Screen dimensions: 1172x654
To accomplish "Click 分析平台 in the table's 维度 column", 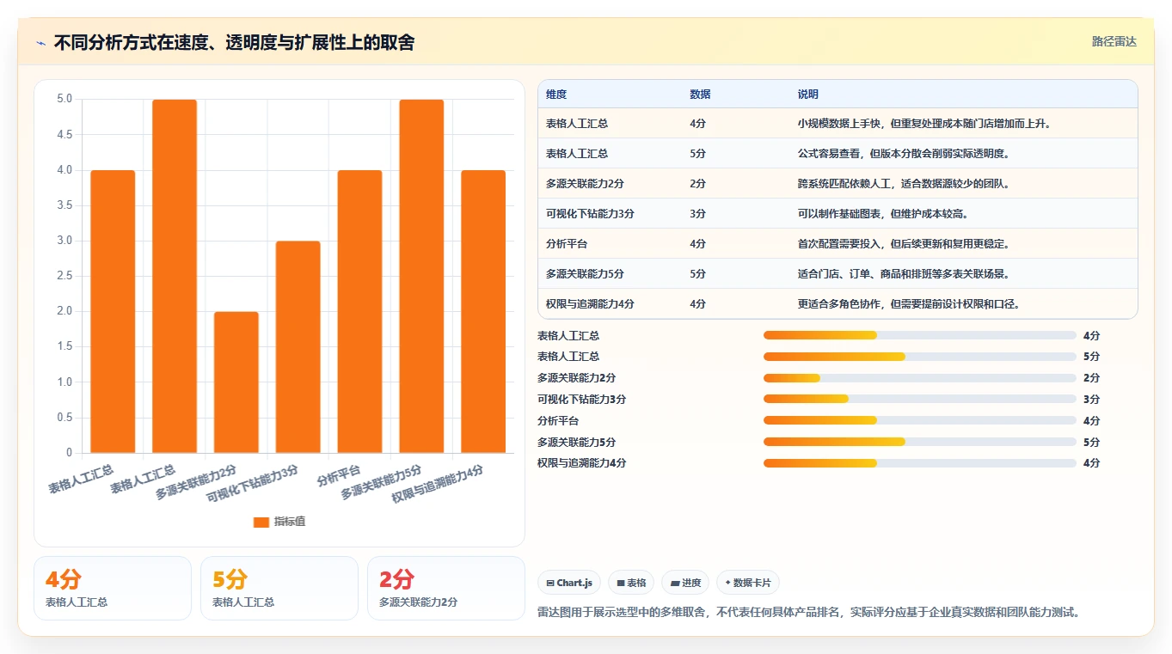I will (567, 244).
